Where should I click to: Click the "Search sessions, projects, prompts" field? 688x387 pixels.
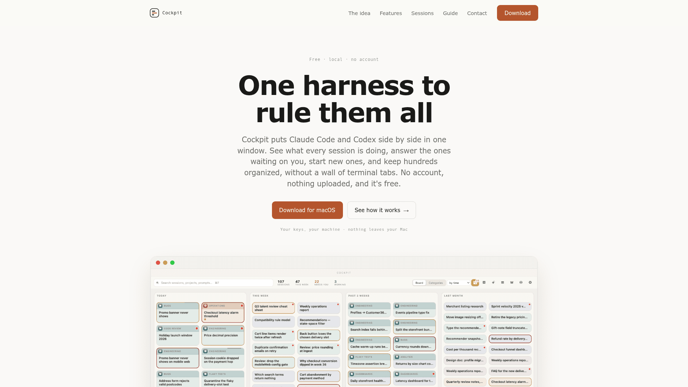click(x=214, y=283)
